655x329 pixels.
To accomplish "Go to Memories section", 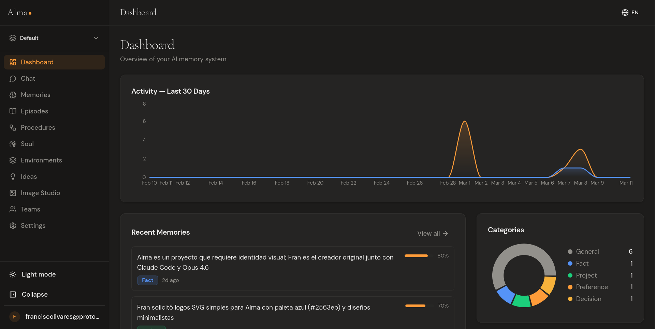I will [x=54, y=95].
